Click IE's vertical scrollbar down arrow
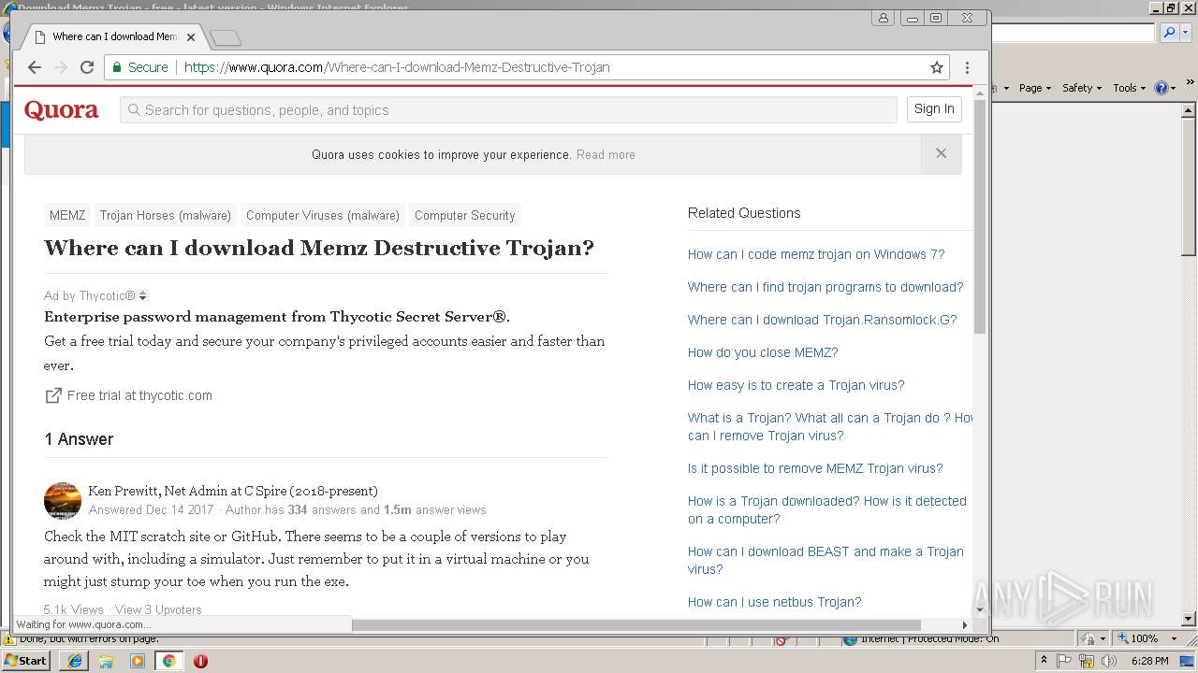 (x=1189, y=619)
